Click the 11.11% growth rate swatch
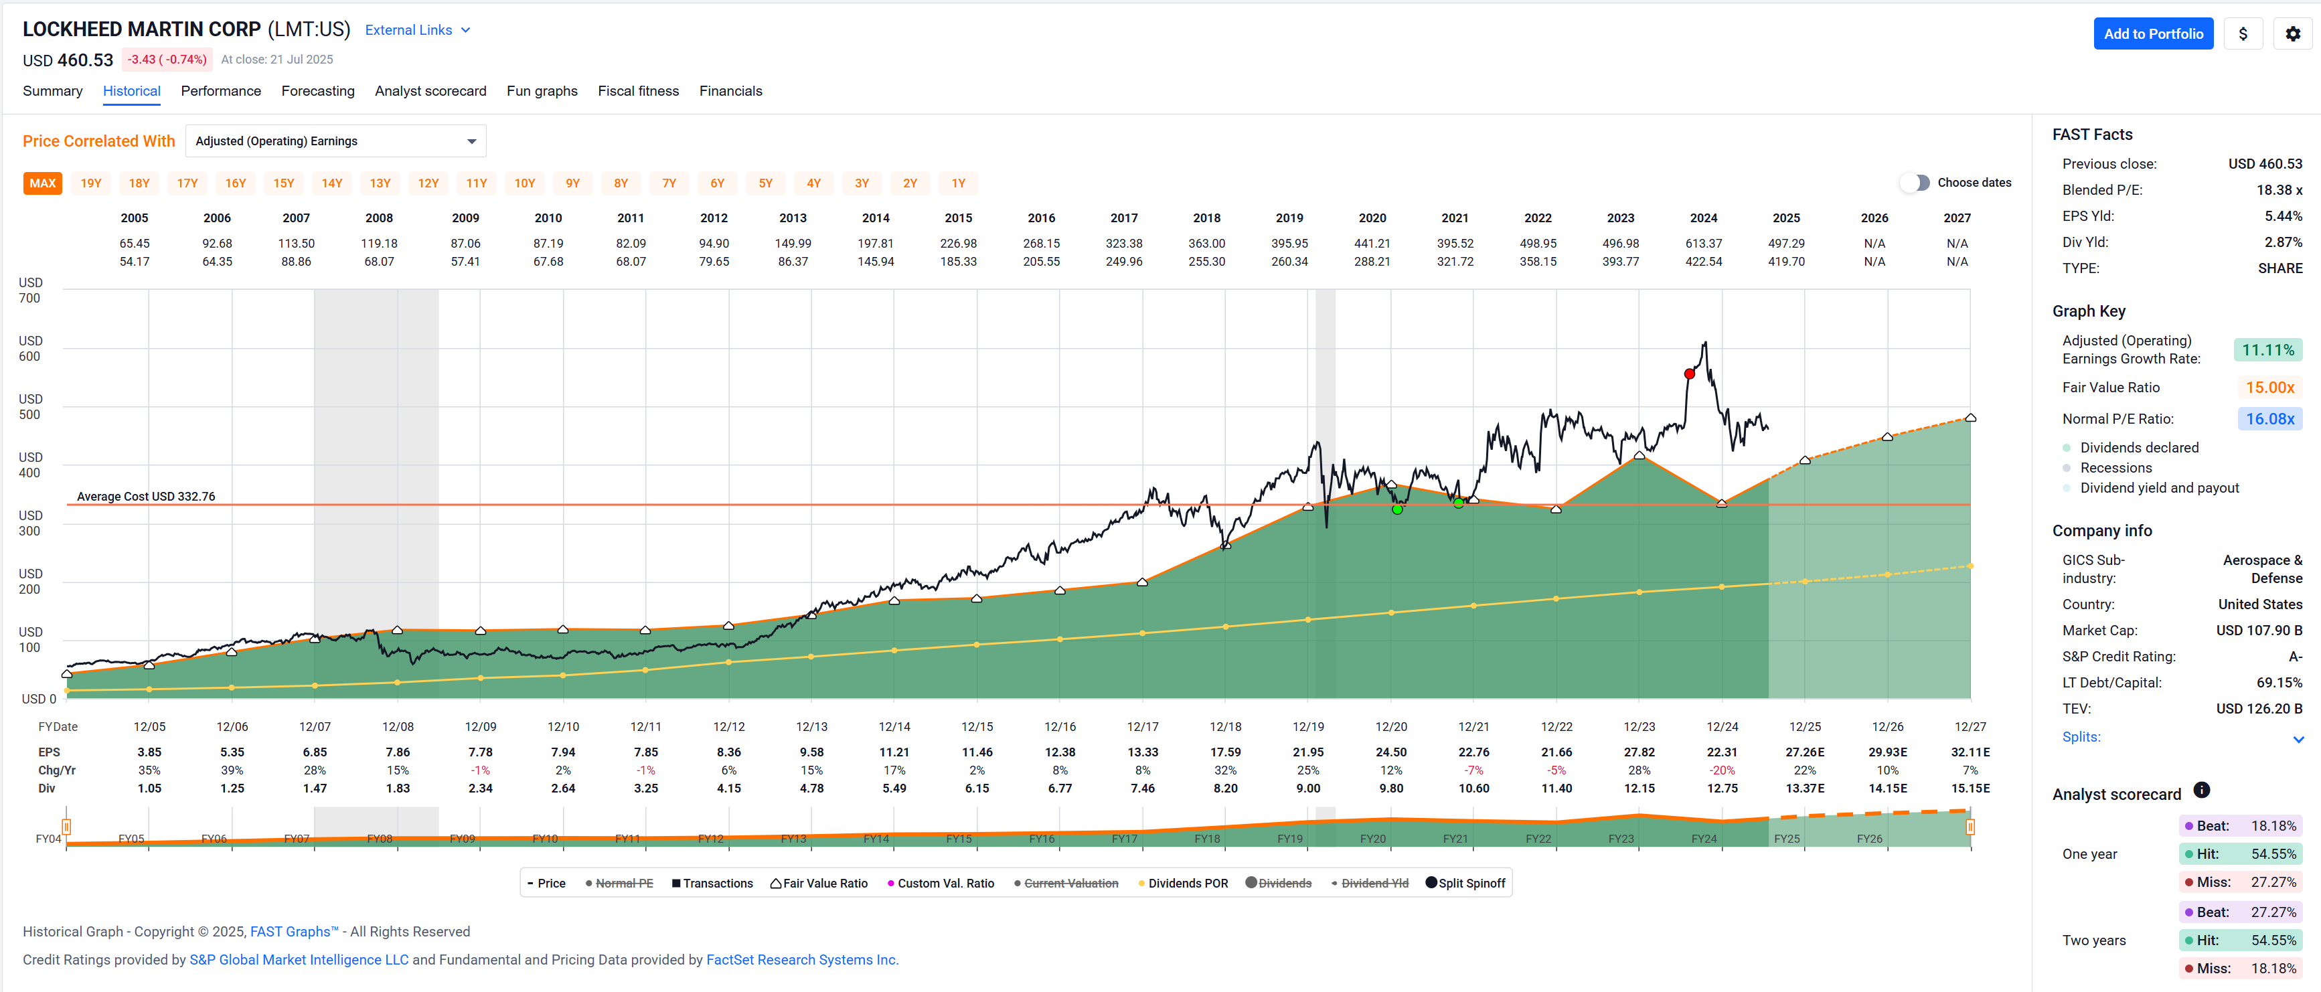 (x=2268, y=351)
